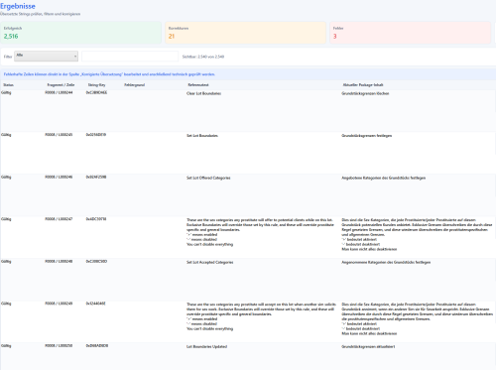Click reference text 'Set Lot Accepted Categories'
The height and width of the screenshot is (370, 496).
tap(209, 262)
